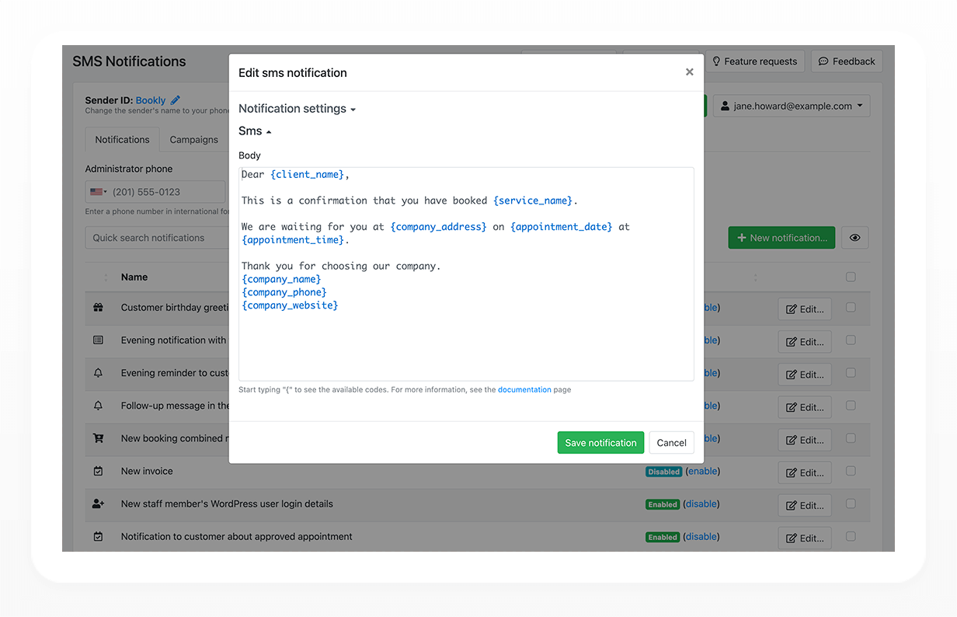Click the calendar icon for New invoice row
Screen dimensions: 957x617
pyautogui.click(x=98, y=471)
